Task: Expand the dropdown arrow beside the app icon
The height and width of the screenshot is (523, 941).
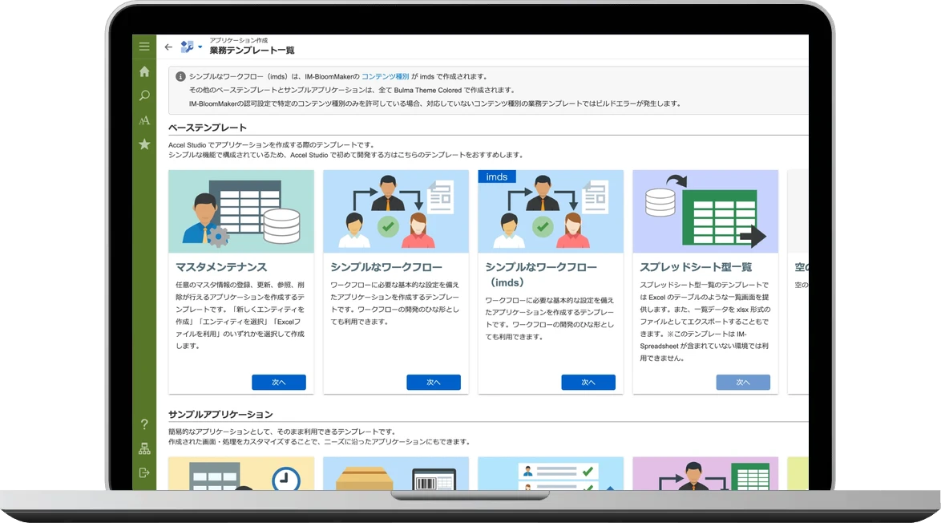Action: click(x=200, y=47)
